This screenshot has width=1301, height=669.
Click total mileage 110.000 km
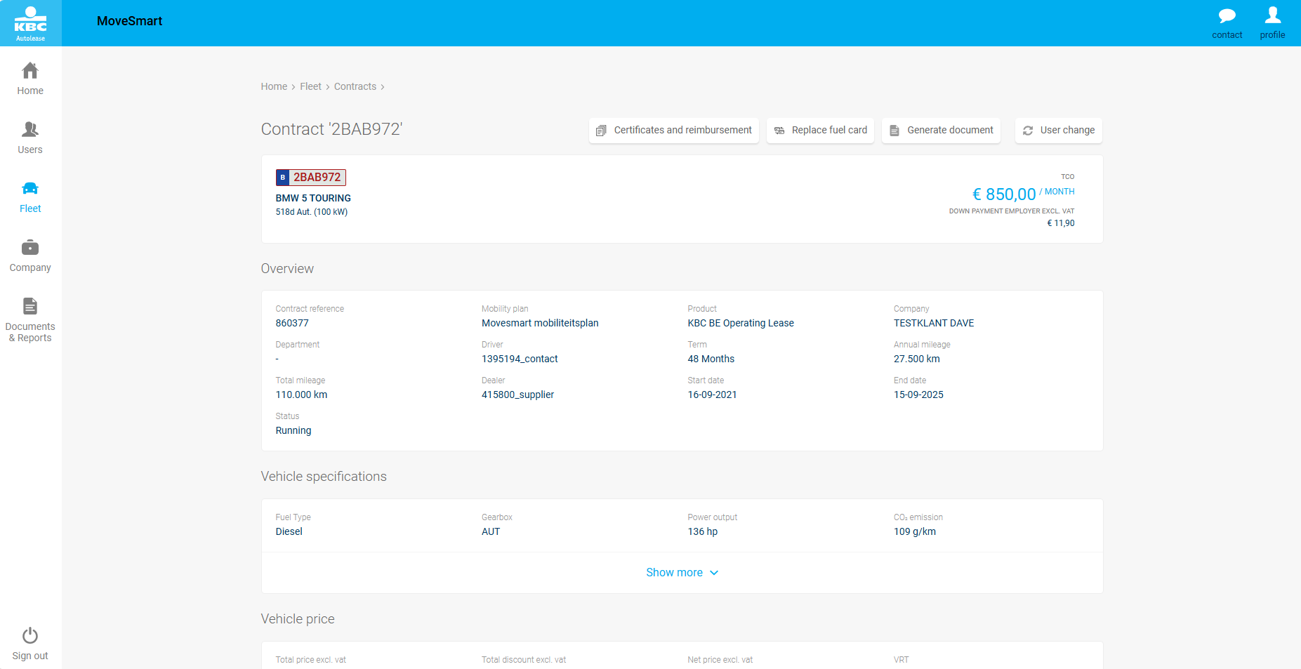pos(301,395)
